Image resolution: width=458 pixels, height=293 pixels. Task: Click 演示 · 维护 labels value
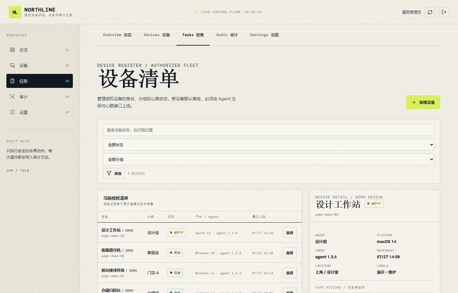386,272
